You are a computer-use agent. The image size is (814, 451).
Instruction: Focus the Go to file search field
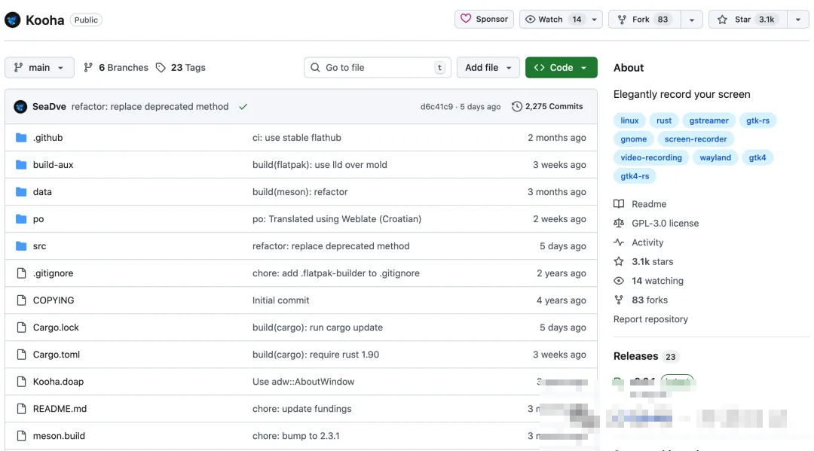[378, 68]
